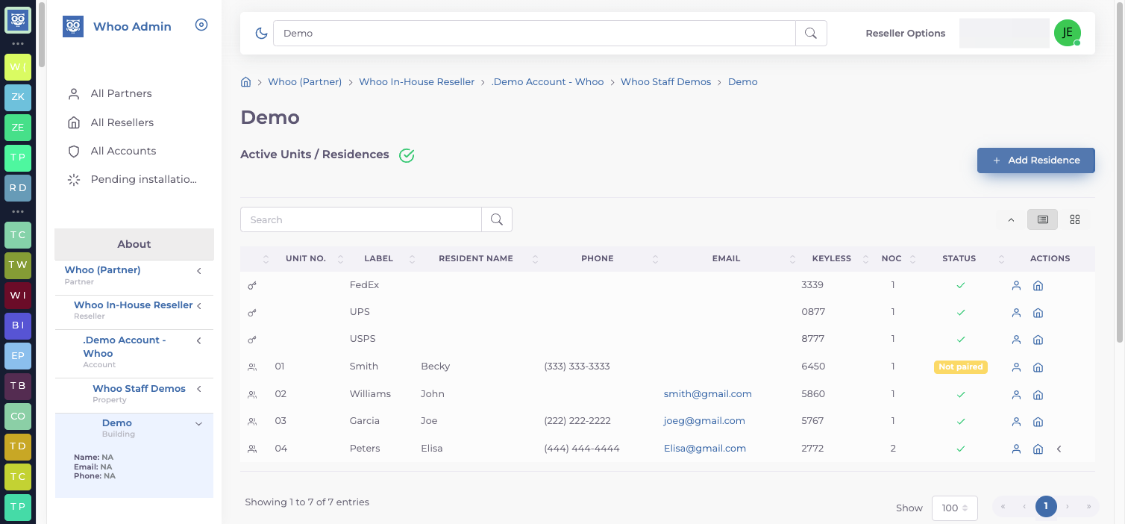Open All Partners menu item
The width and height of the screenshot is (1125, 524).
pos(121,93)
